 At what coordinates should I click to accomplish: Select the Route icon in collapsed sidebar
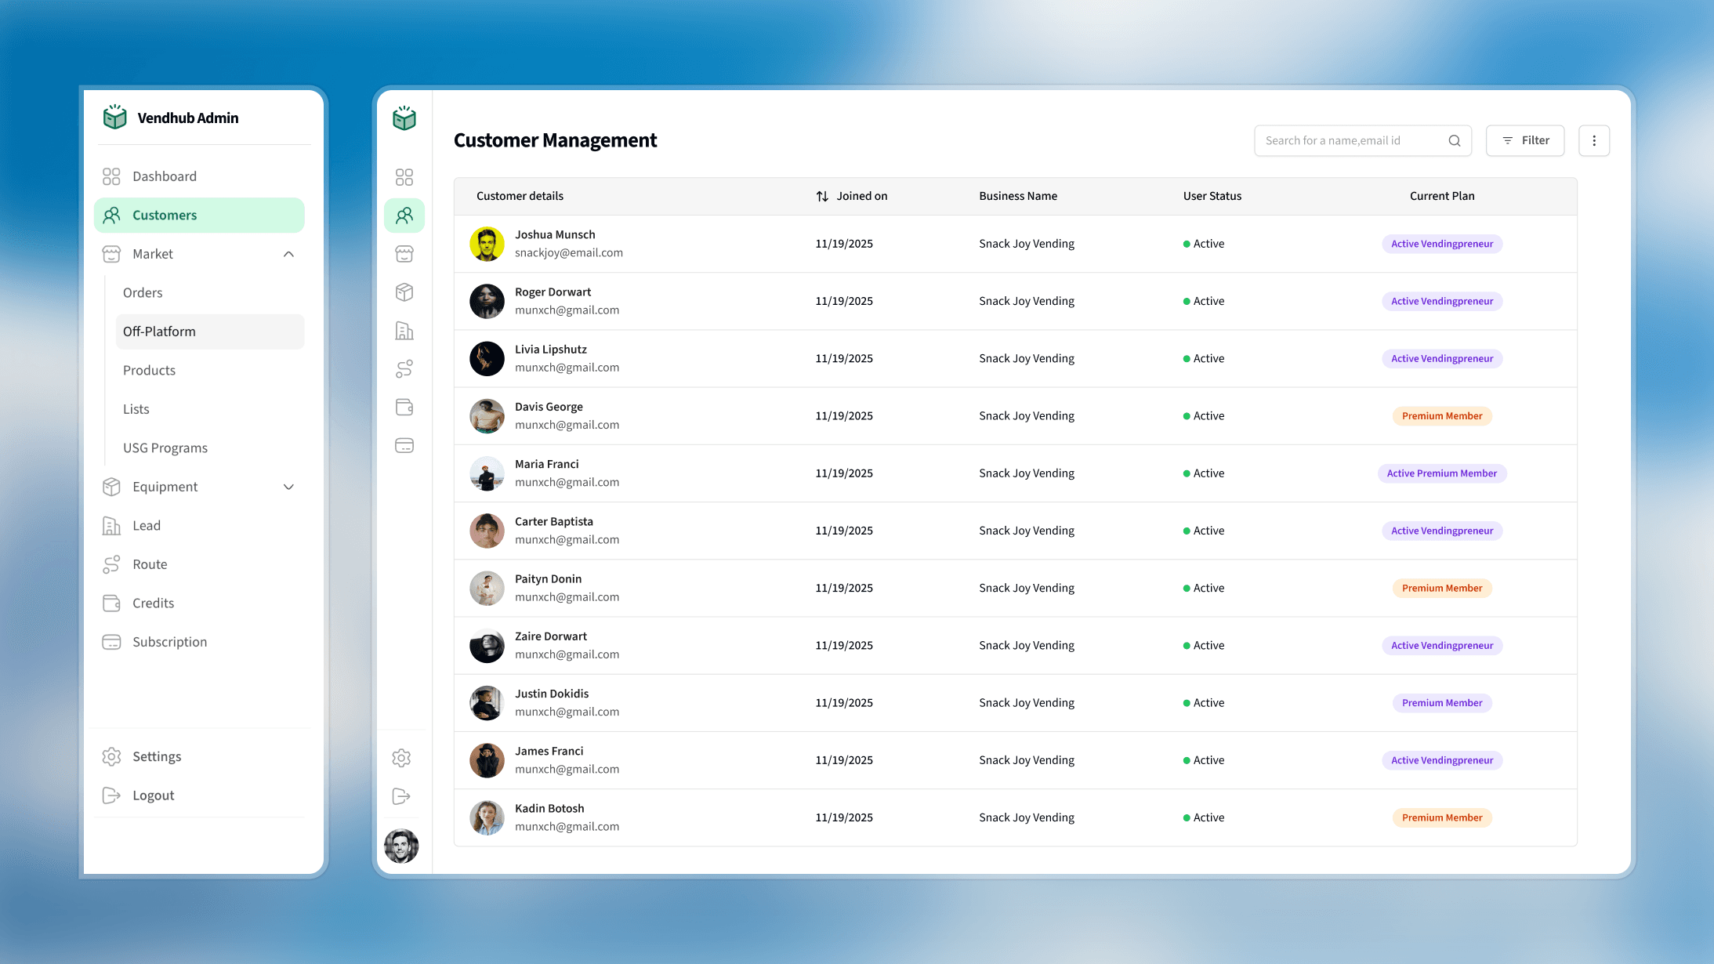404,368
